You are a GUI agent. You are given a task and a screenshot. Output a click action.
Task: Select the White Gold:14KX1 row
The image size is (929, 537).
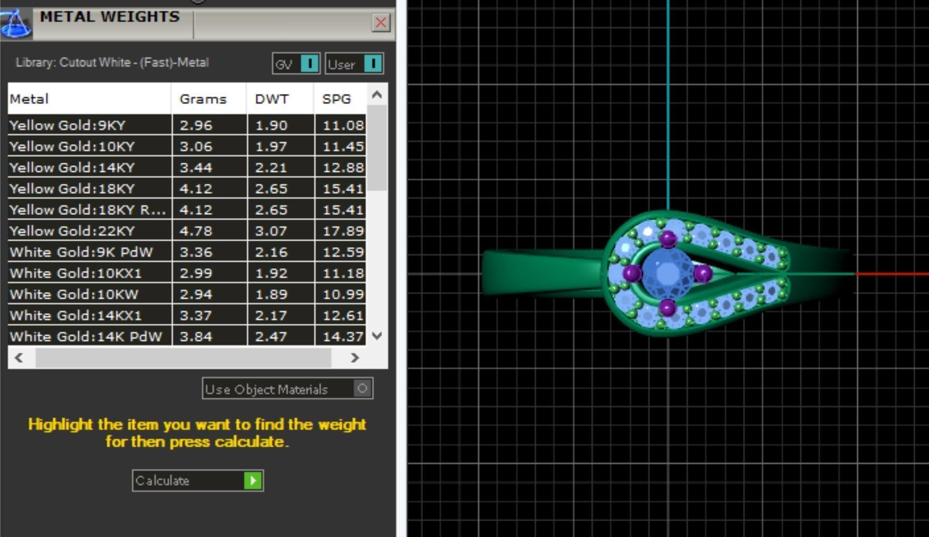click(x=187, y=315)
